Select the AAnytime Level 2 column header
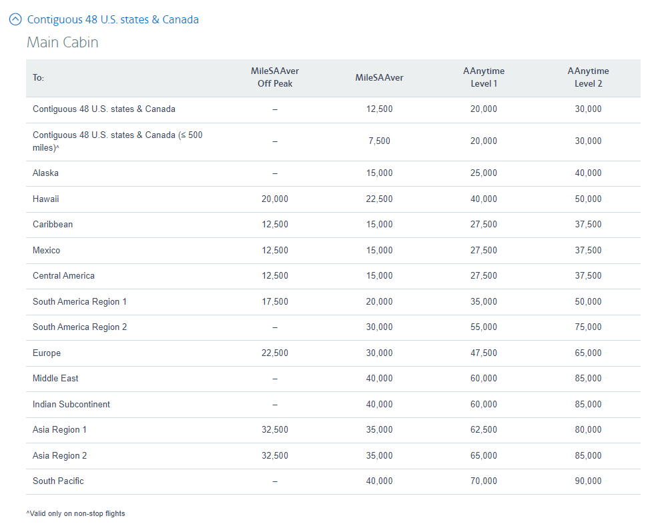The height and width of the screenshot is (524, 670). coord(588,77)
